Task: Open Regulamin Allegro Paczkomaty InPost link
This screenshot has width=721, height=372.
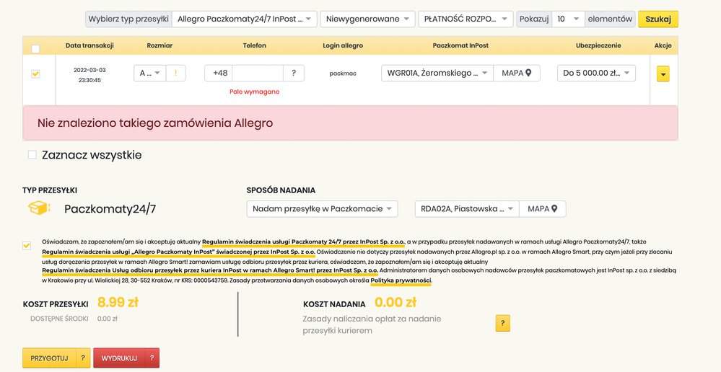Action: click(179, 252)
